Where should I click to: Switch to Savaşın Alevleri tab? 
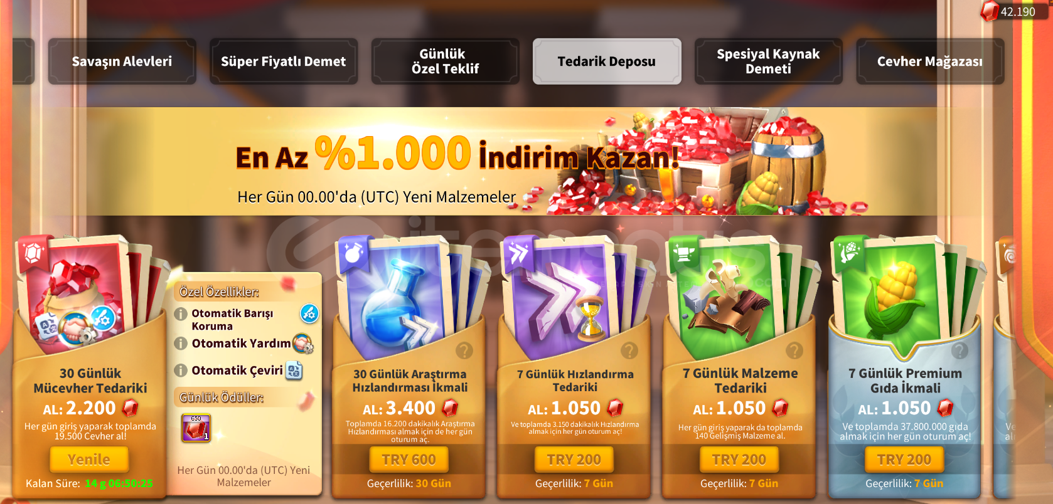coord(122,61)
